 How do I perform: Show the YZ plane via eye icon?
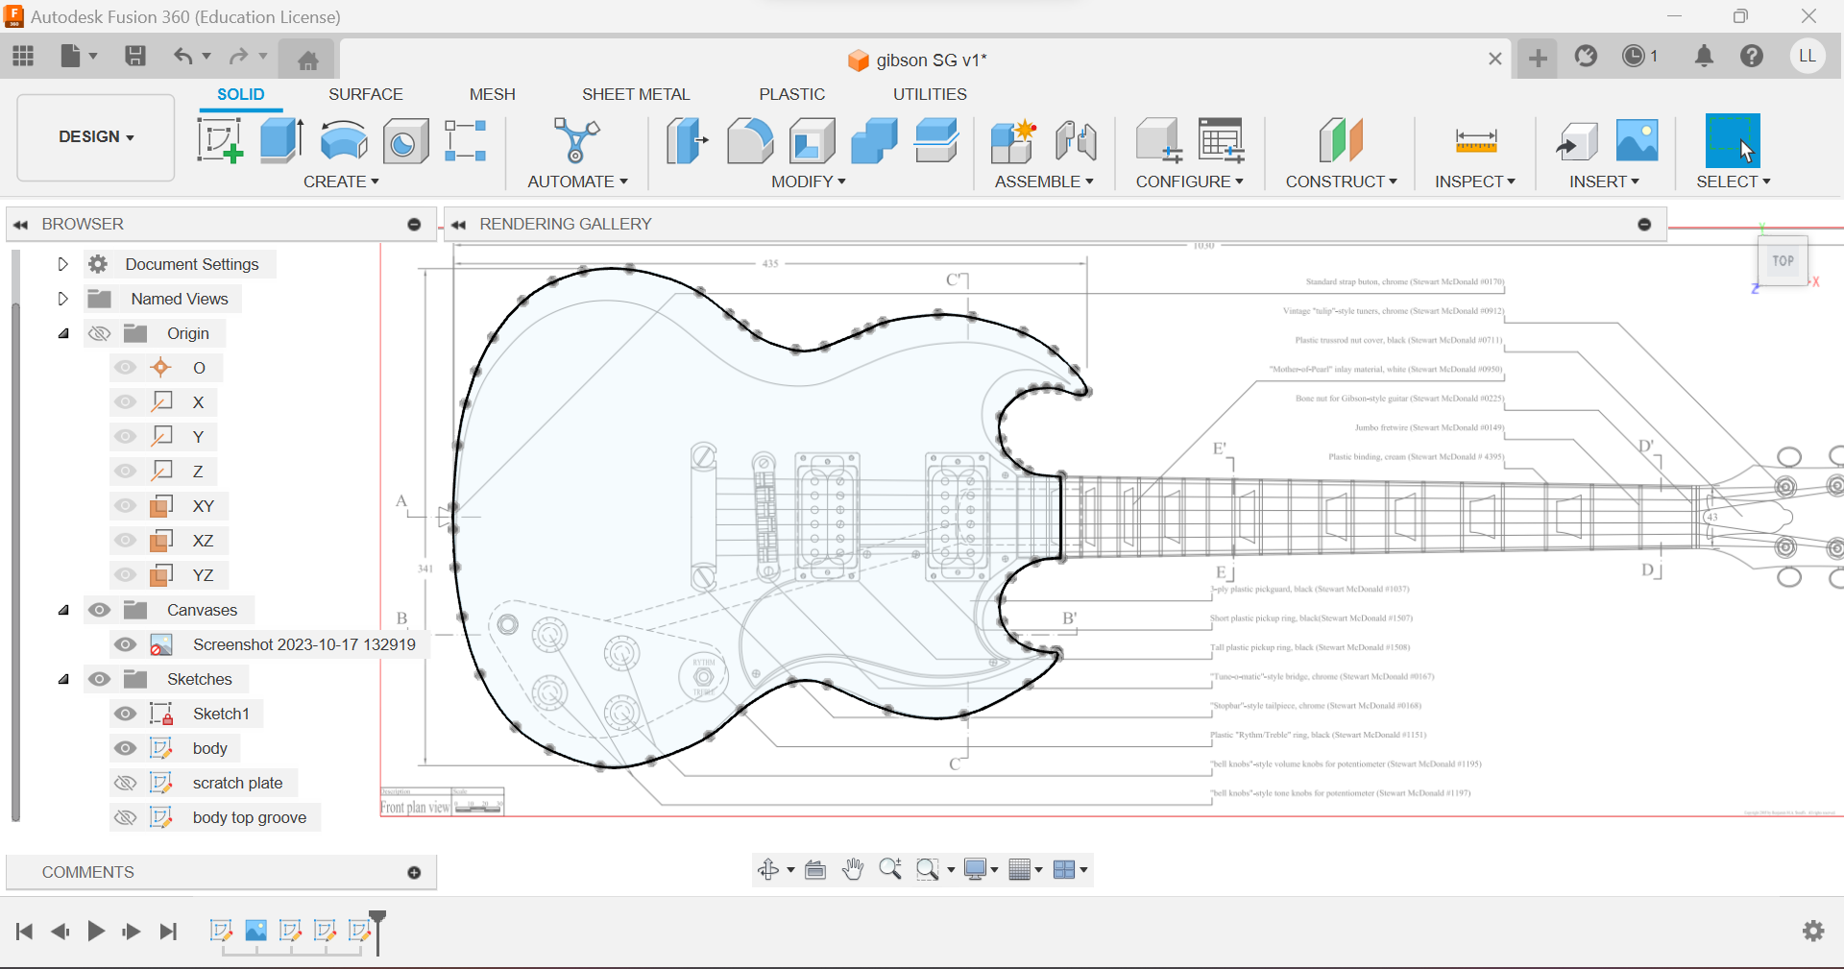pos(125,575)
